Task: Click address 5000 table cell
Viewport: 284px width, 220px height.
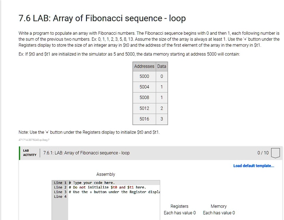Action: point(144,76)
